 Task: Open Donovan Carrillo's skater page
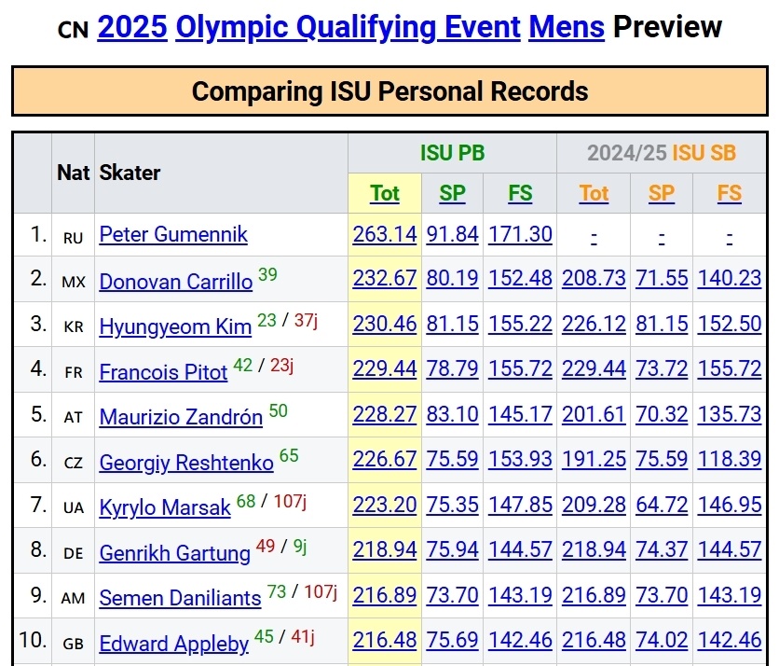coord(175,282)
